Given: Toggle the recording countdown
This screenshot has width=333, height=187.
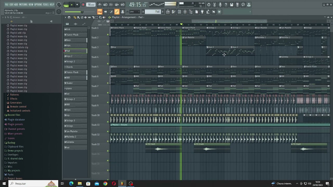Looking at the screenshot, I should coord(111,5).
